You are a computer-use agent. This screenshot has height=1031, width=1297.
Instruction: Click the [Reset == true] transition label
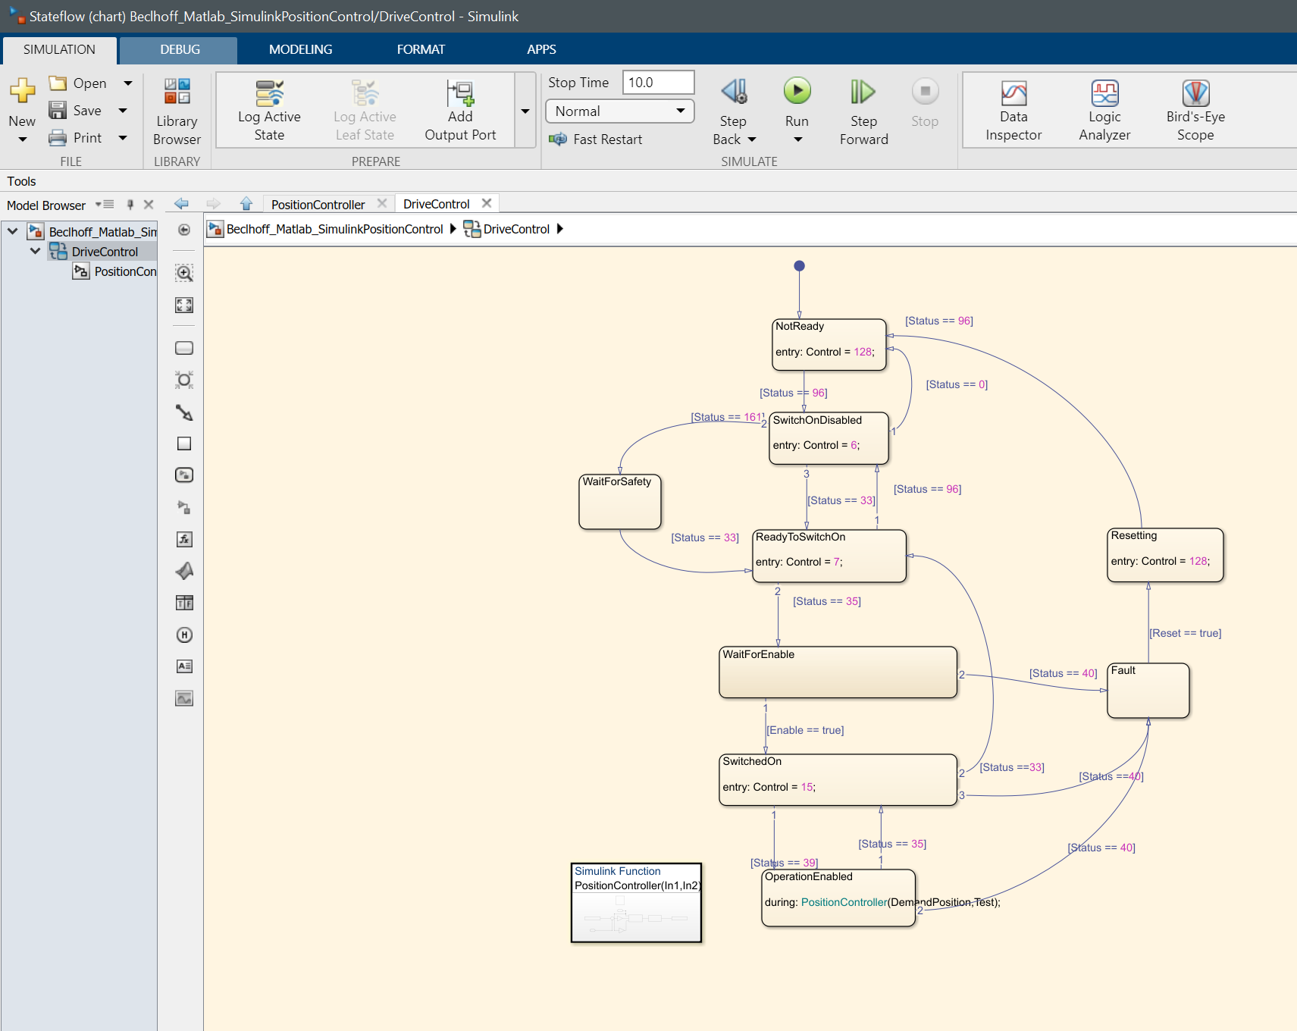point(1186,633)
